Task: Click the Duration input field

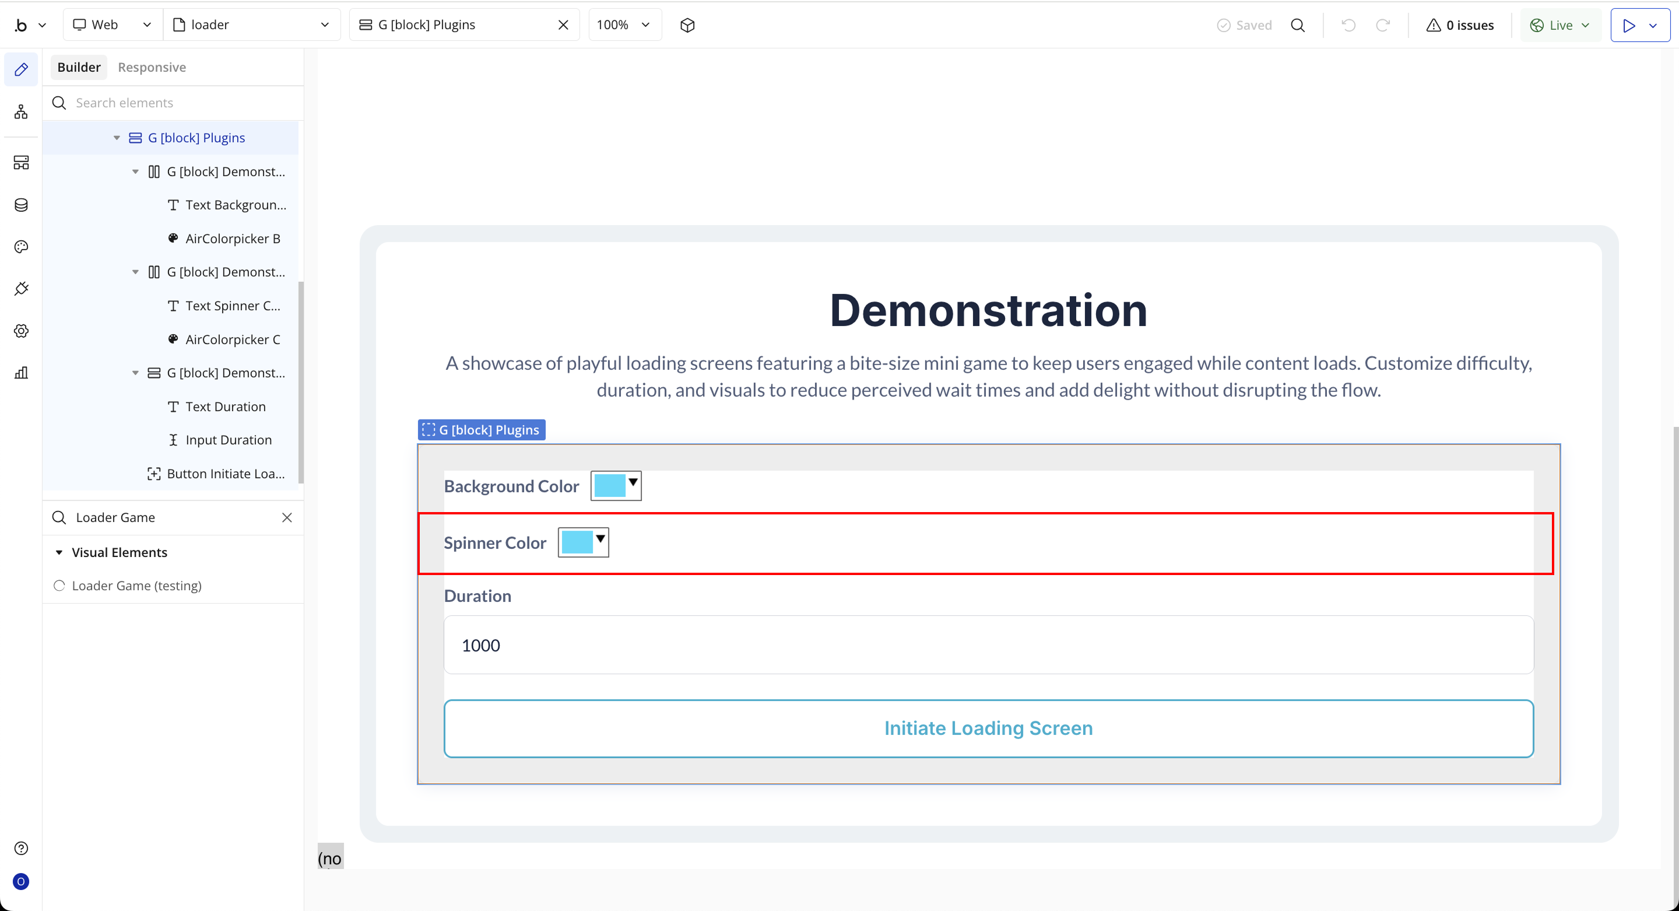Action: pos(988,645)
